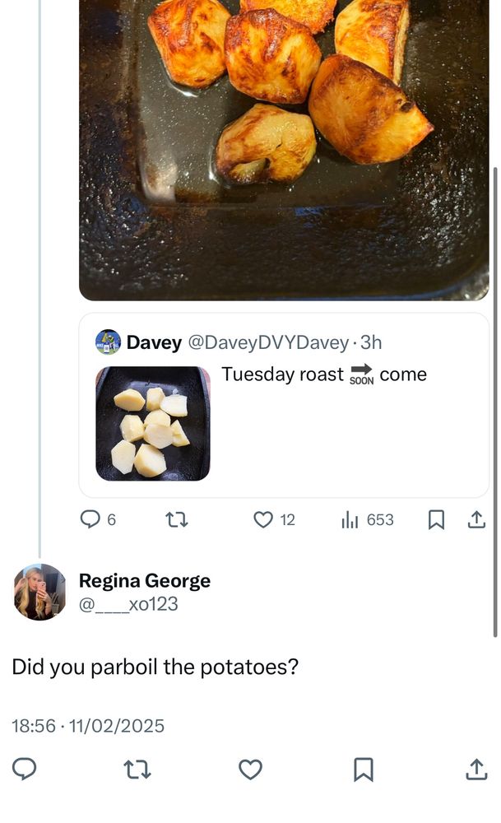Retweet the roast potatoes post

[x=176, y=520]
